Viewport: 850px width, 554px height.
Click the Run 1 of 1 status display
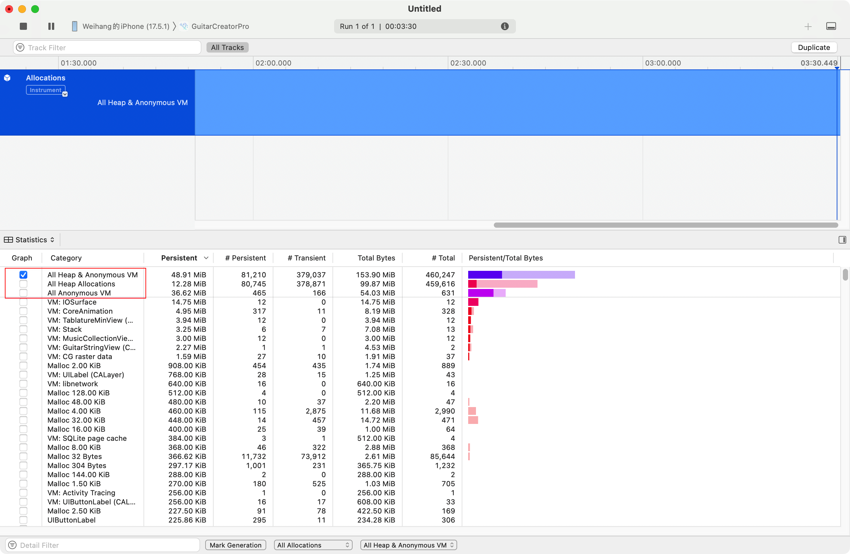[424, 26]
